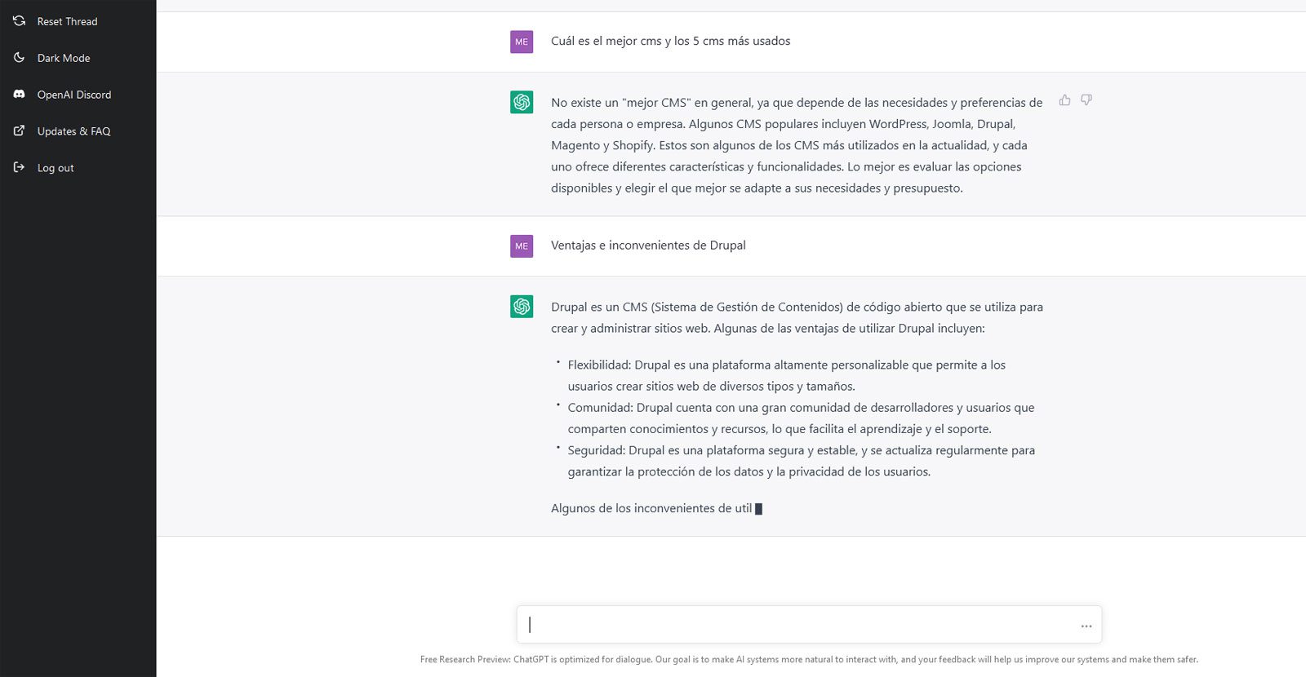Click the ME avatar beside "Cuál es el mejor cms"

pyautogui.click(x=522, y=42)
